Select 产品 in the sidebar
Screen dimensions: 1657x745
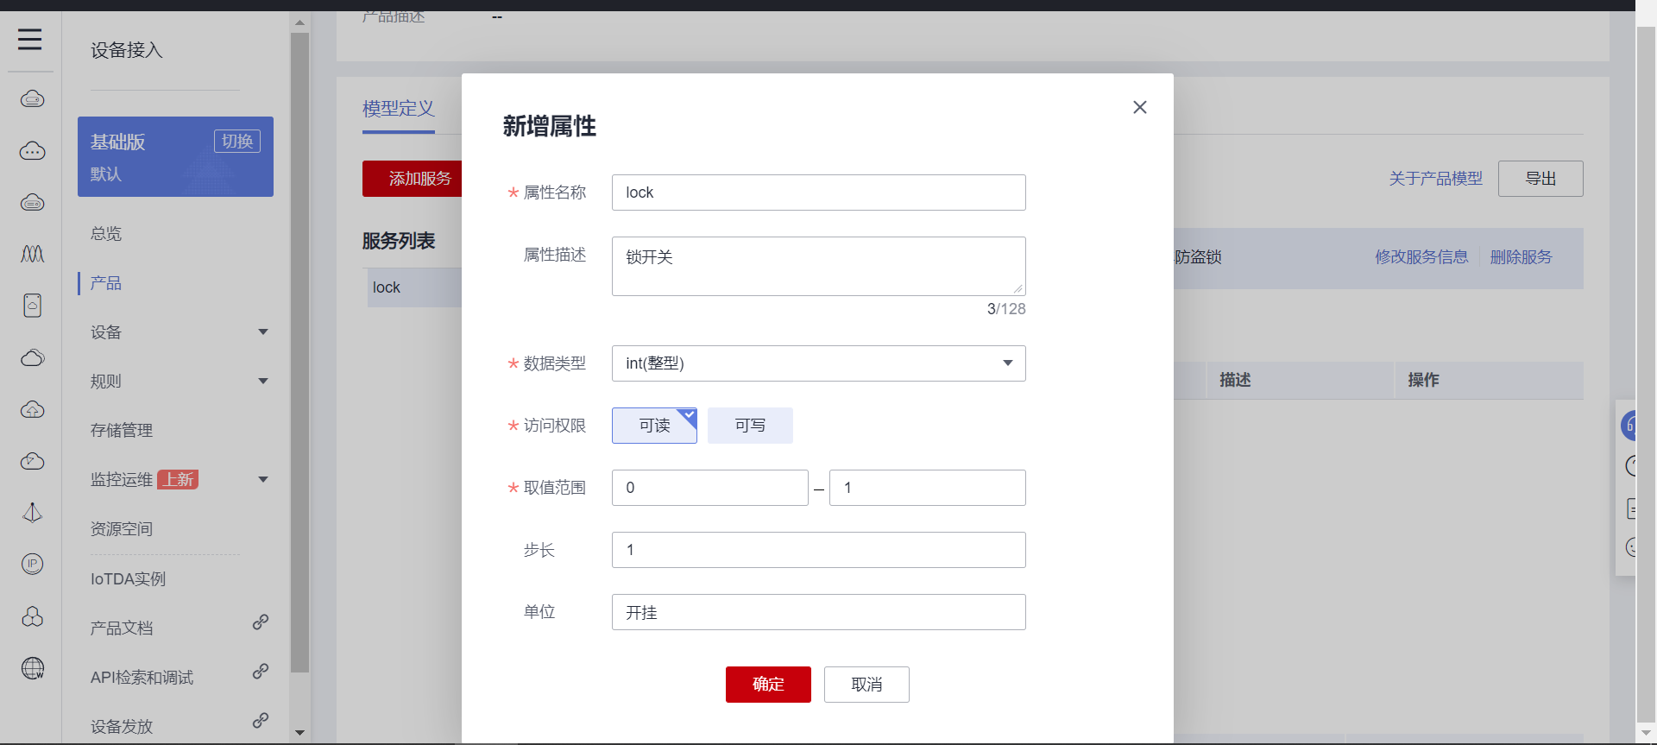pyautogui.click(x=106, y=283)
